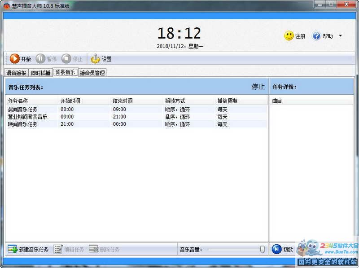Skip song with 切歌 button
The width and height of the screenshot is (359, 268).
coord(277,249)
